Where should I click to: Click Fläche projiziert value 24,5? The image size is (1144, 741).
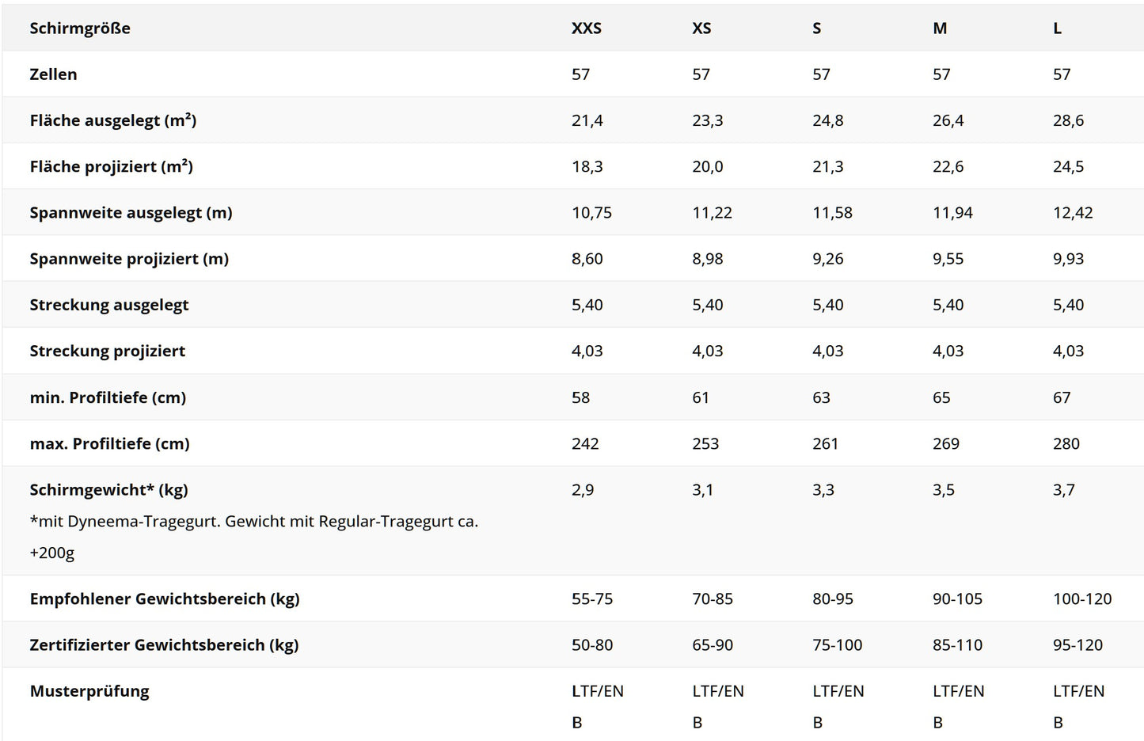pyautogui.click(x=1068, y=167)
